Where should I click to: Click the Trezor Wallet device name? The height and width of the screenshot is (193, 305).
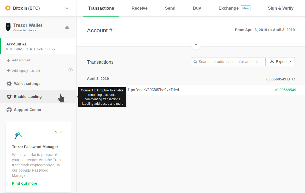tap(28, 25)
